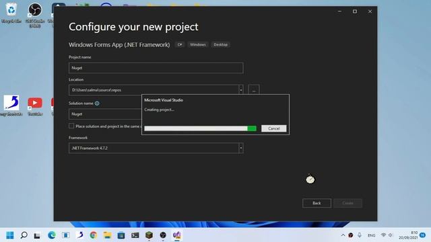Click into the Project name field

pyautogui.click(x=156, y=68)
